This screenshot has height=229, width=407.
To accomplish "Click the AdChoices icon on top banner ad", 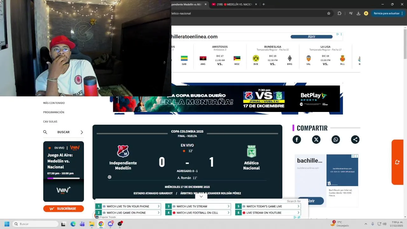I will click(x=338, y=34).
